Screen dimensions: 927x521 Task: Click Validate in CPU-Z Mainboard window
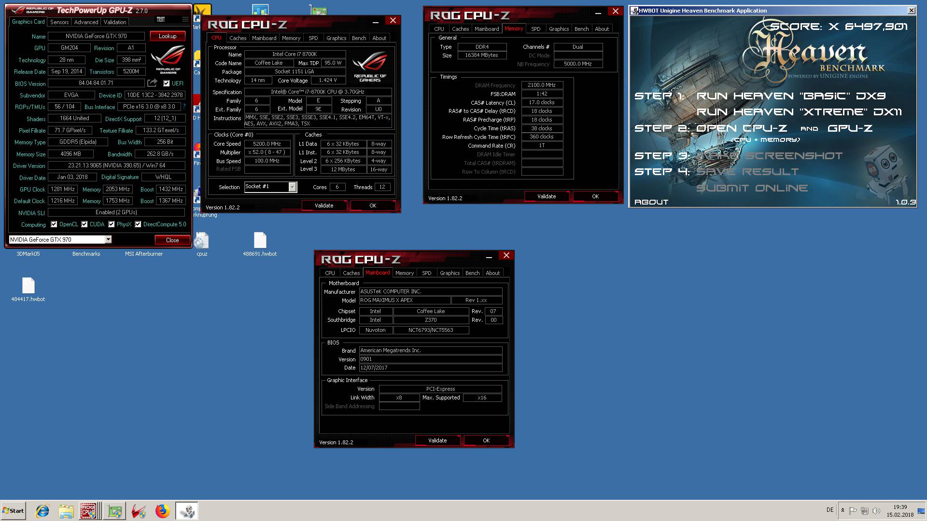click(x=437, y=440)
